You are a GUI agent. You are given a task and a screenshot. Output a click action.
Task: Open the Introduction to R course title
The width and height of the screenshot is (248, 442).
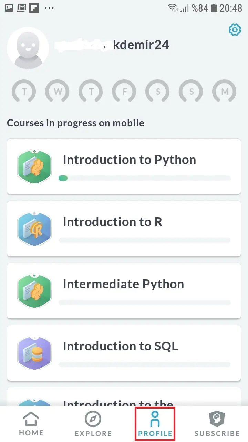112,222
